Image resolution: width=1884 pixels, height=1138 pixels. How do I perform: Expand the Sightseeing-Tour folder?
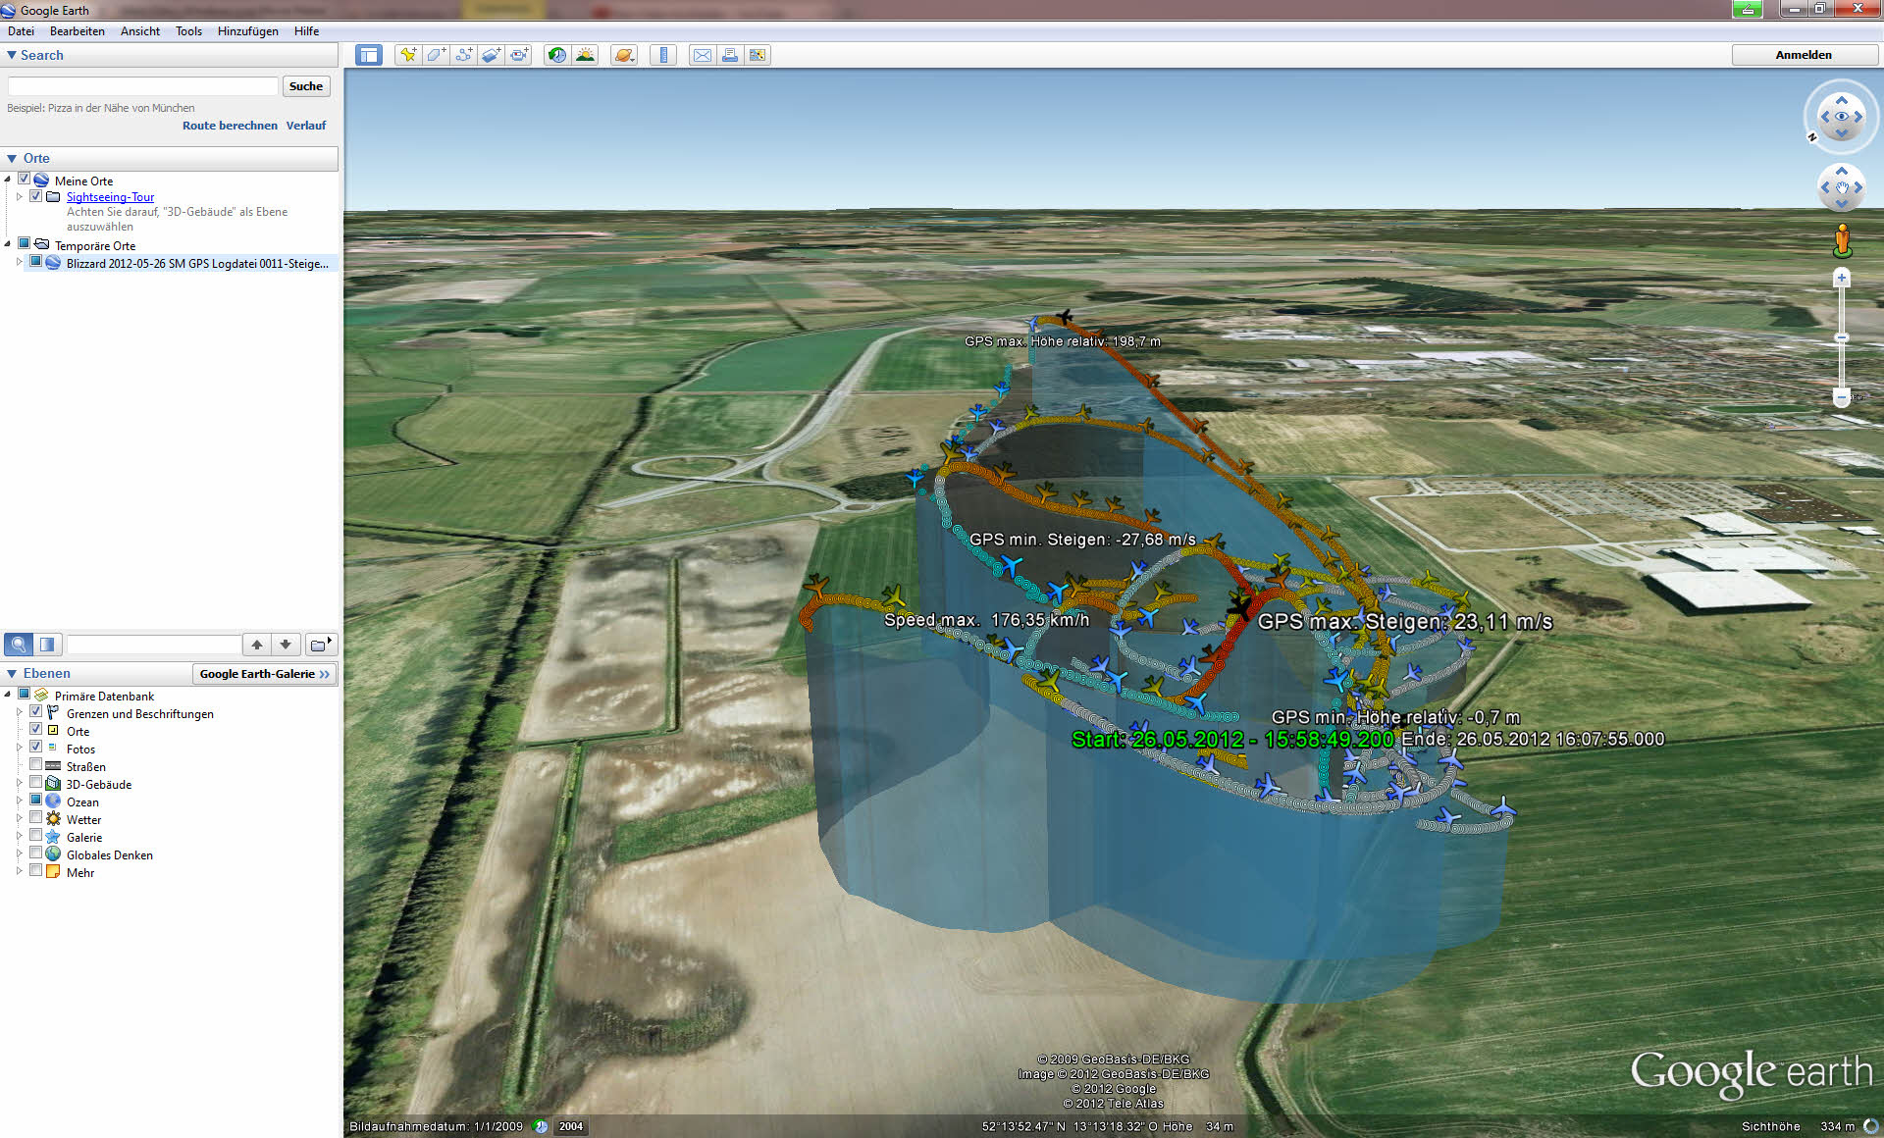point(19,197)
